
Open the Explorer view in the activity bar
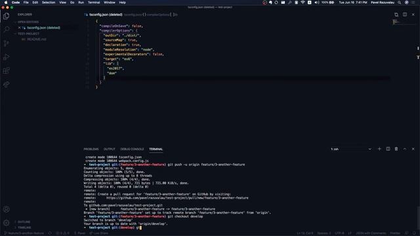pos(6,16)
